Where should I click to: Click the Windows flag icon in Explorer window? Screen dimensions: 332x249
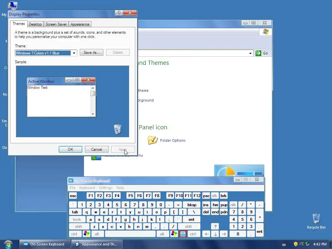click(x=266, y=32)
